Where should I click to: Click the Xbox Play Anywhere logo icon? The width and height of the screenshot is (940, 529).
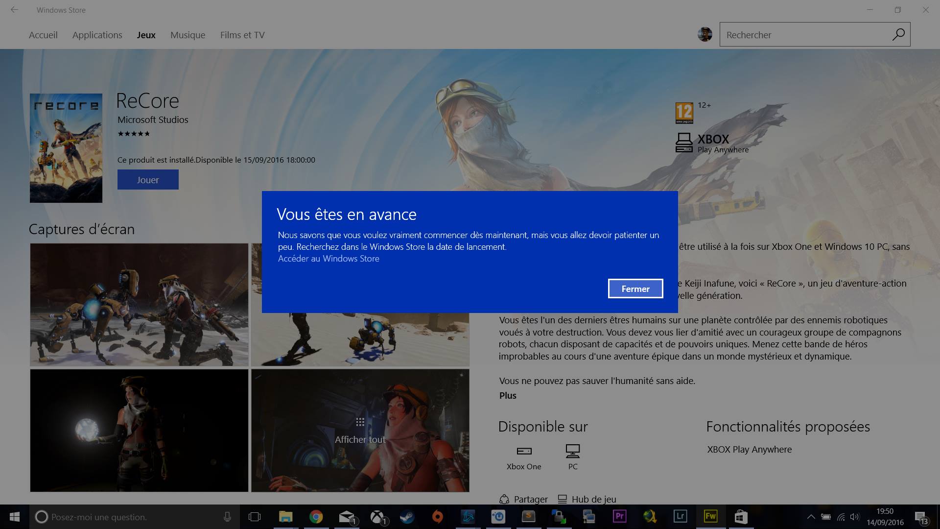pyautogui.click(x=684, y=143)
